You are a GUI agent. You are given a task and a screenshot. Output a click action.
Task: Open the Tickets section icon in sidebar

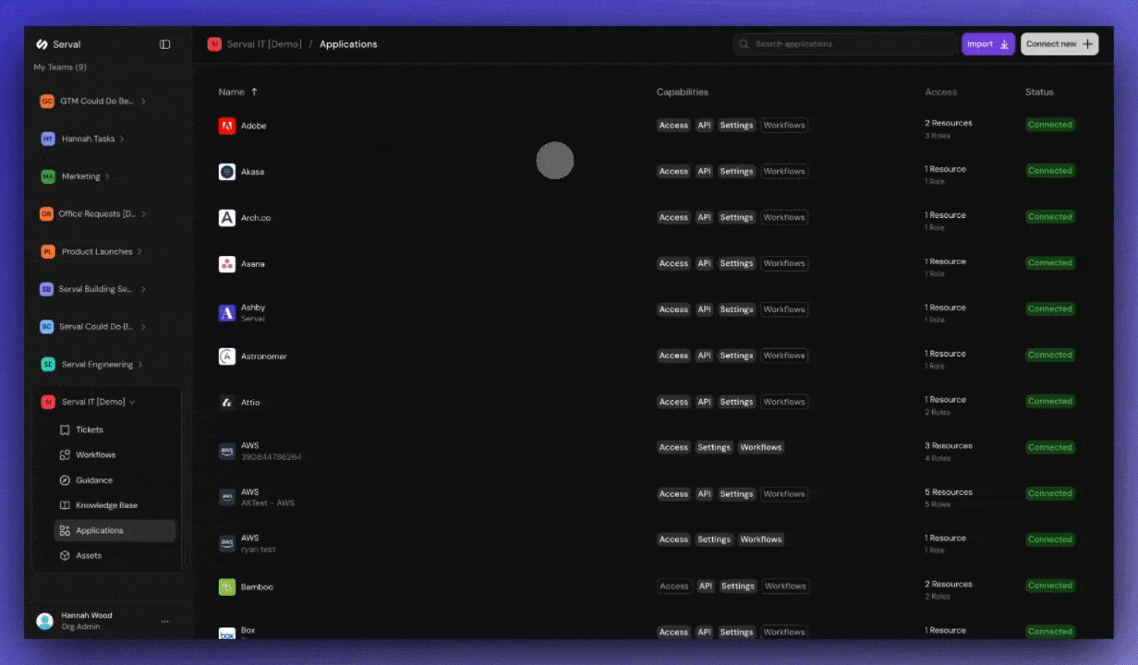65,429
